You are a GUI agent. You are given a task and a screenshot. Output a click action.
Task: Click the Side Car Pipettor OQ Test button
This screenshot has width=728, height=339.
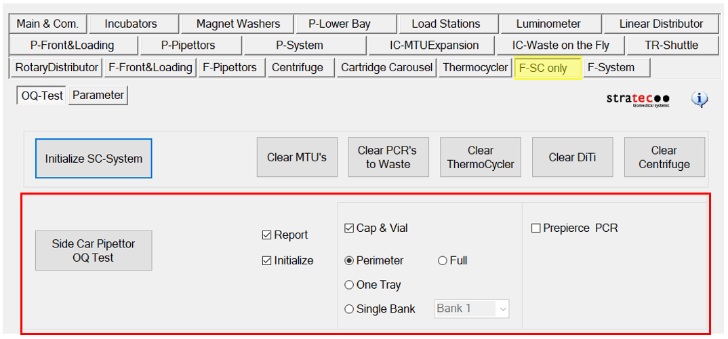click(94, 251)
